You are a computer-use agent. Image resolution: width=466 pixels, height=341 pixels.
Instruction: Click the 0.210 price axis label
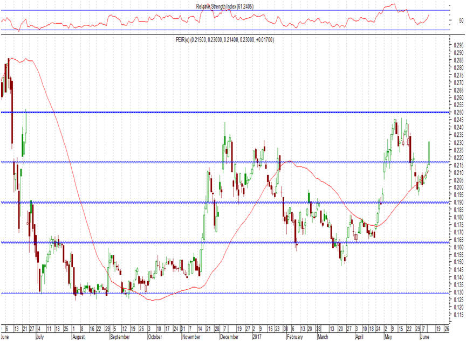pyautogui.click(x=458, y=173)
